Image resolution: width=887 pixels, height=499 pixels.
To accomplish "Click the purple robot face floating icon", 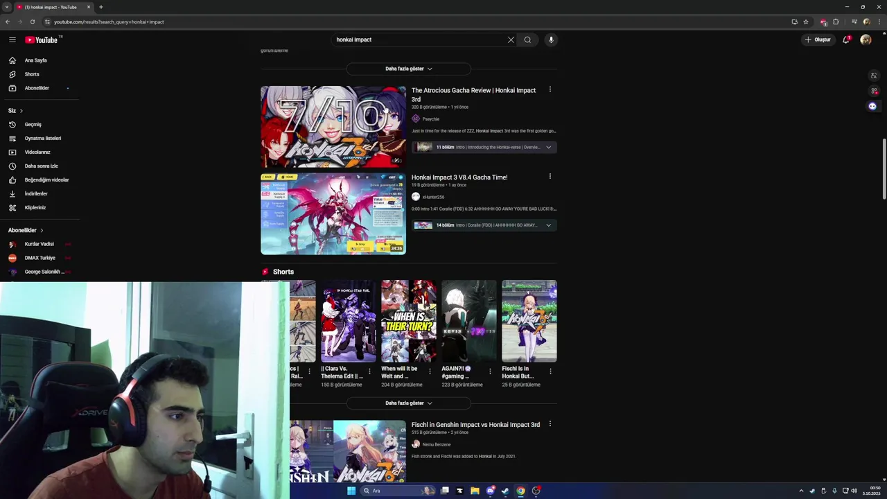I will [x=872, y=106].
